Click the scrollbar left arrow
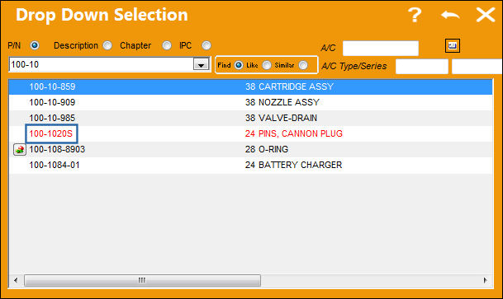The image size is (503, 299). tap(16, 280)
